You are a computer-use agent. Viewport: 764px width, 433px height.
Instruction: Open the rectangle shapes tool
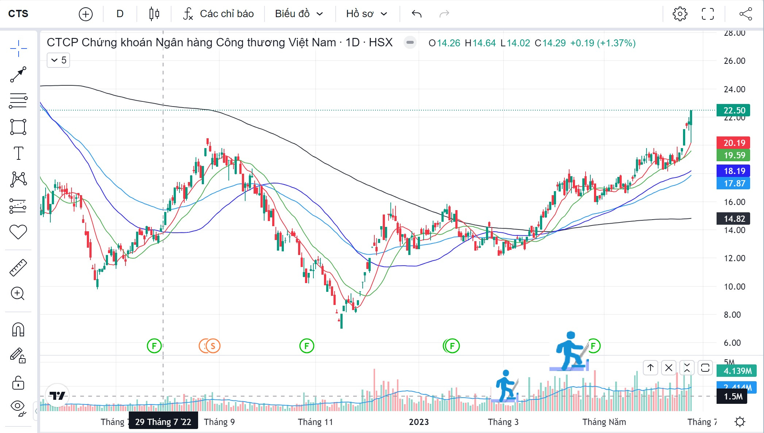pos(18,127)
